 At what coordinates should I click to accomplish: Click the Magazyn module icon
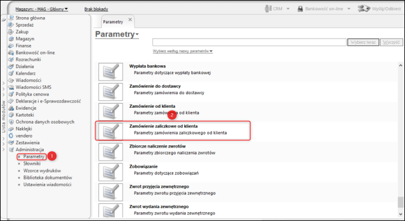coord(11,39)
